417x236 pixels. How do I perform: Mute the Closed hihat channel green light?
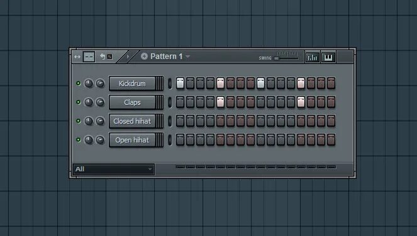(78, 121)
